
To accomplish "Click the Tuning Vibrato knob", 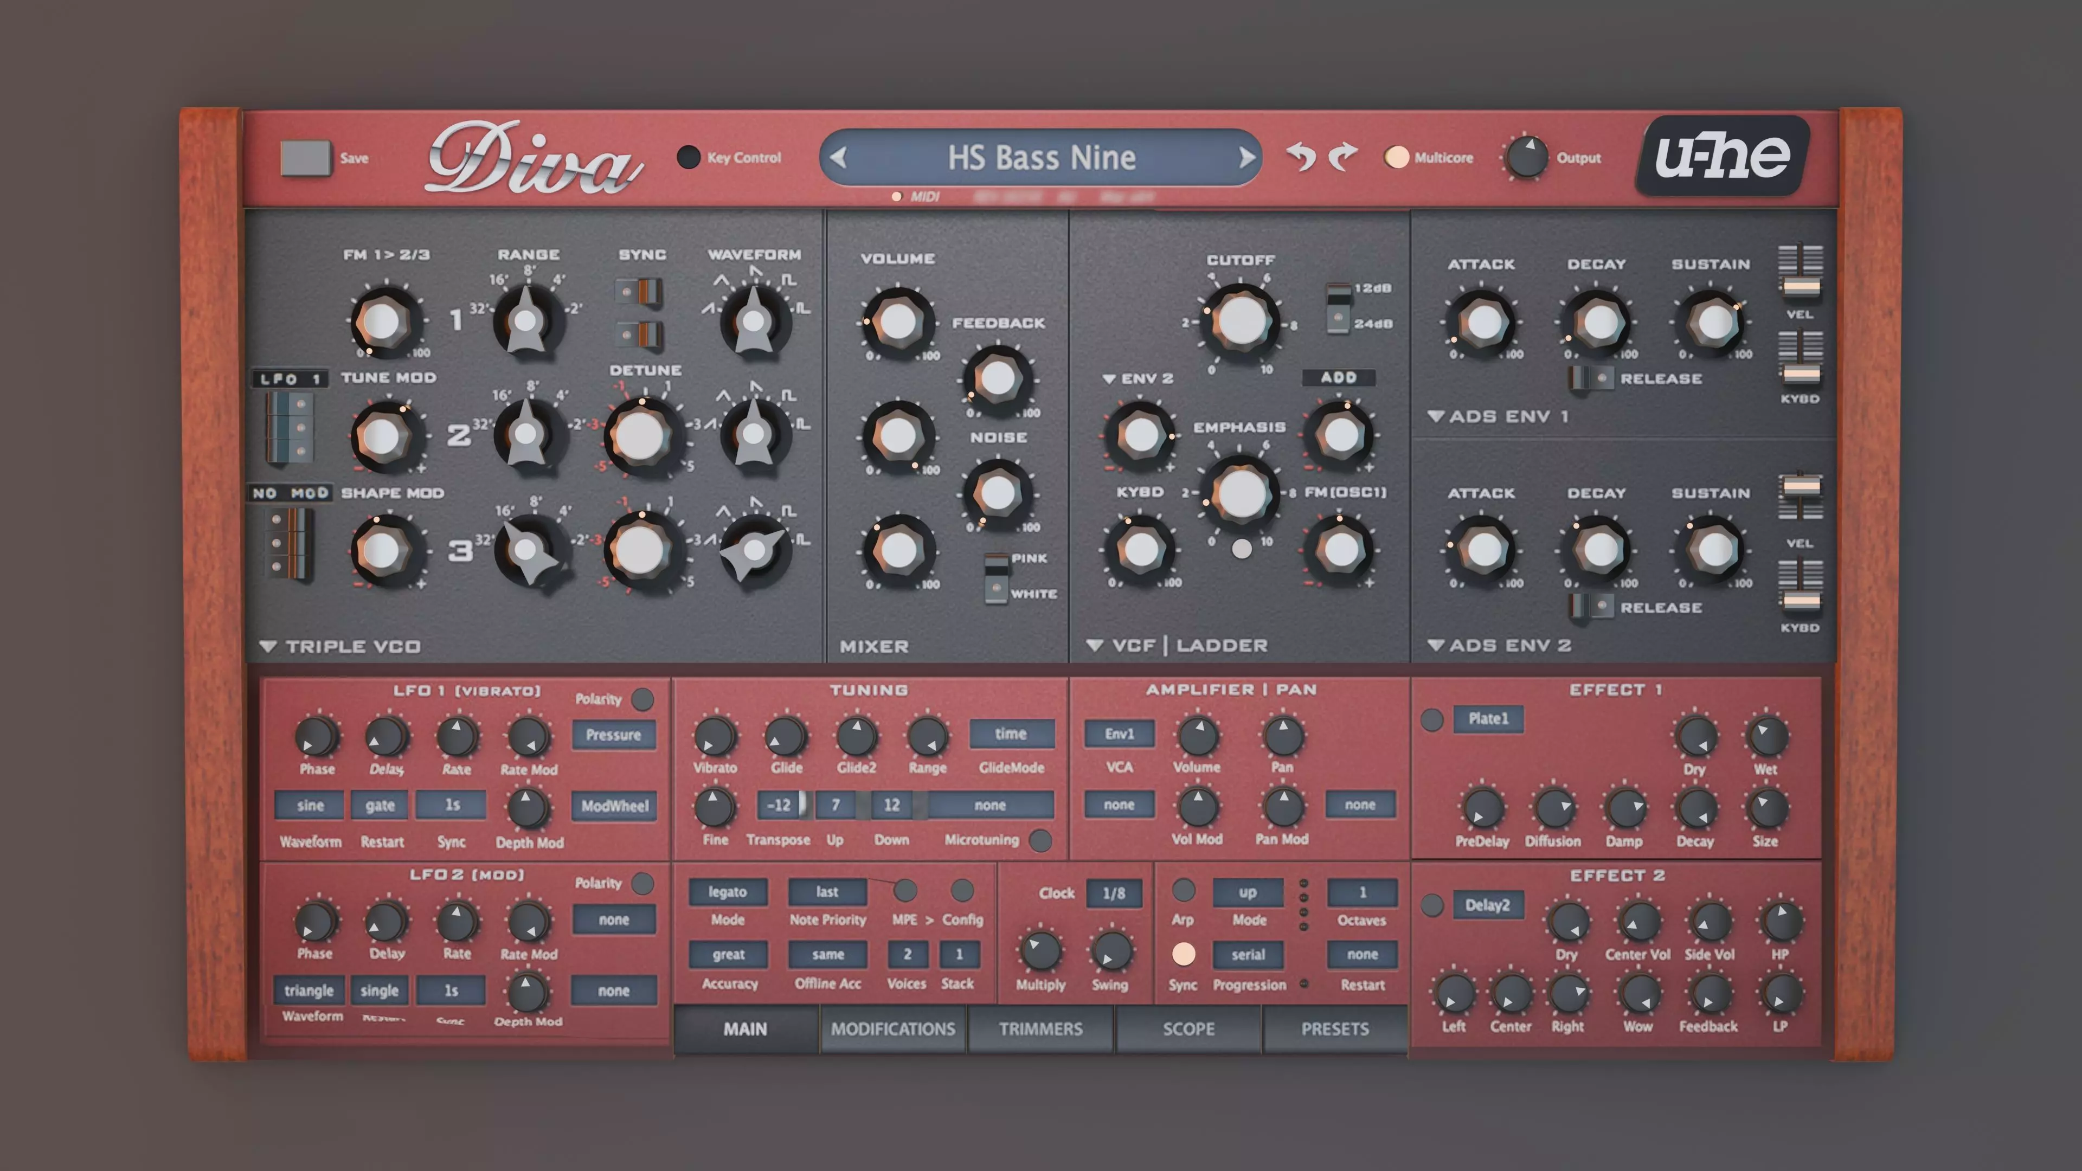I will [x=715, y=736].
